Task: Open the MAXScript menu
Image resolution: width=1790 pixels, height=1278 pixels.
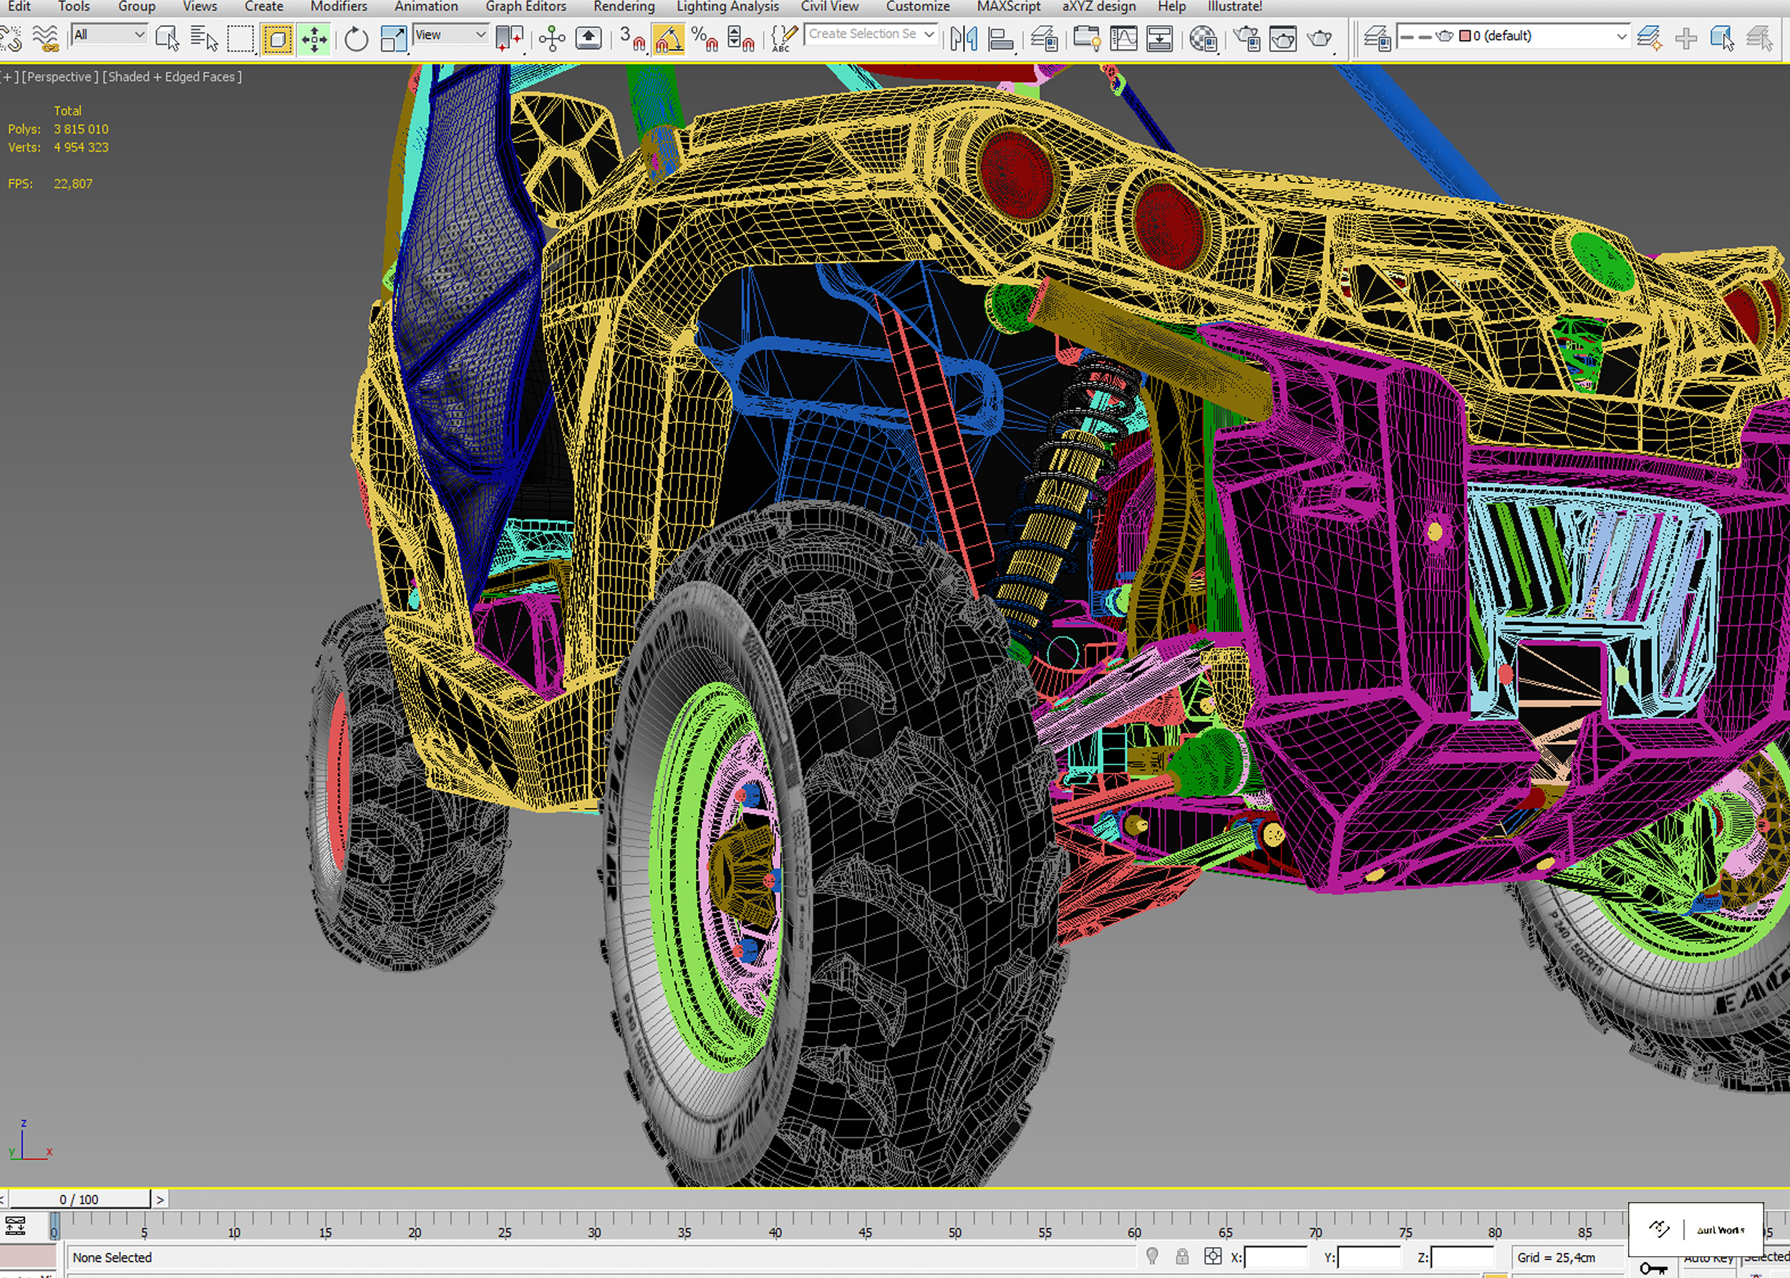Action: (1009, 6)
